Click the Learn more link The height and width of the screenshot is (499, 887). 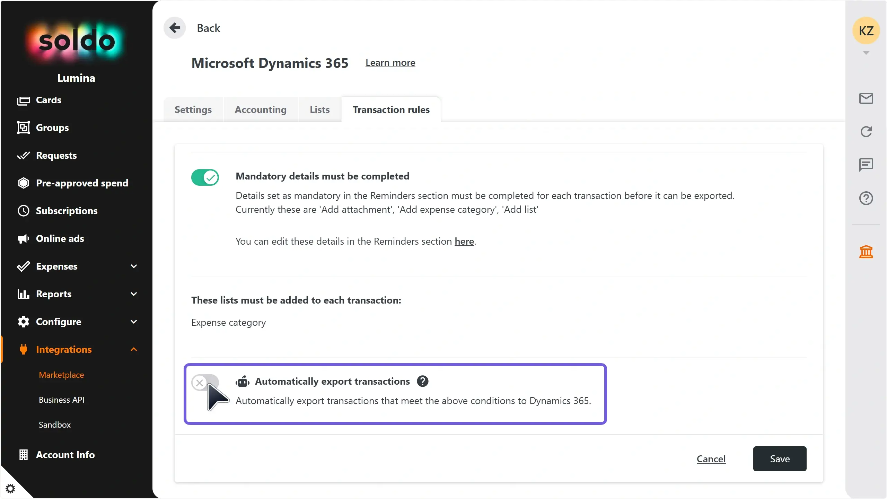390,63
